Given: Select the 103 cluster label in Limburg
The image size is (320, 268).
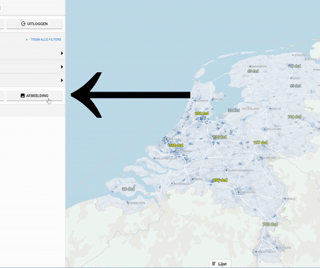Looking at the screenshot, I should [x=270, y=224].
